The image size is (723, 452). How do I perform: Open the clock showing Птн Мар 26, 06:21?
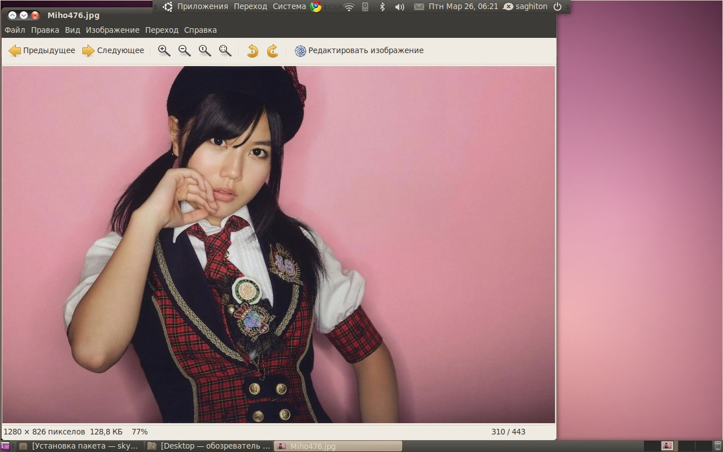click(x=463, y=6)
